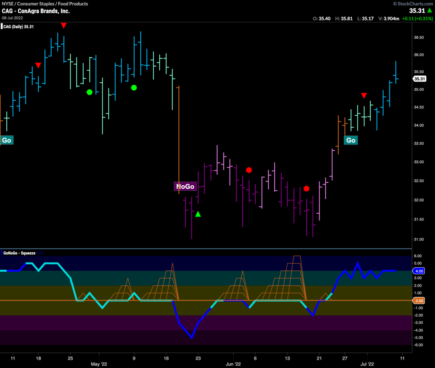
Task: Click the -6.00 oscillator axis label
Action: click(418, 345)
